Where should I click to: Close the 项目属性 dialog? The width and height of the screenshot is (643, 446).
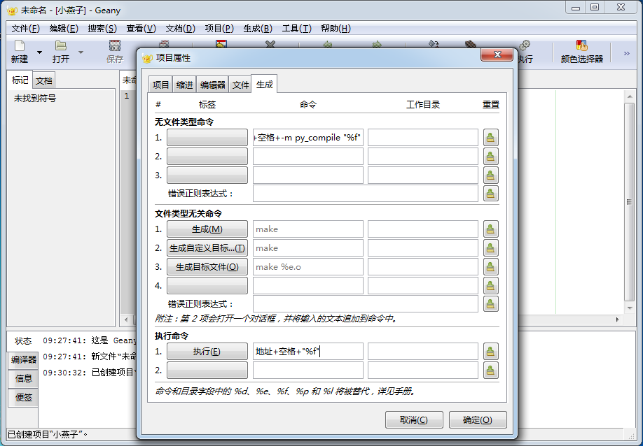(x=497, y=55)
